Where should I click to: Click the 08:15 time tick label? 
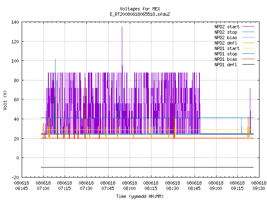pos(151,188)
